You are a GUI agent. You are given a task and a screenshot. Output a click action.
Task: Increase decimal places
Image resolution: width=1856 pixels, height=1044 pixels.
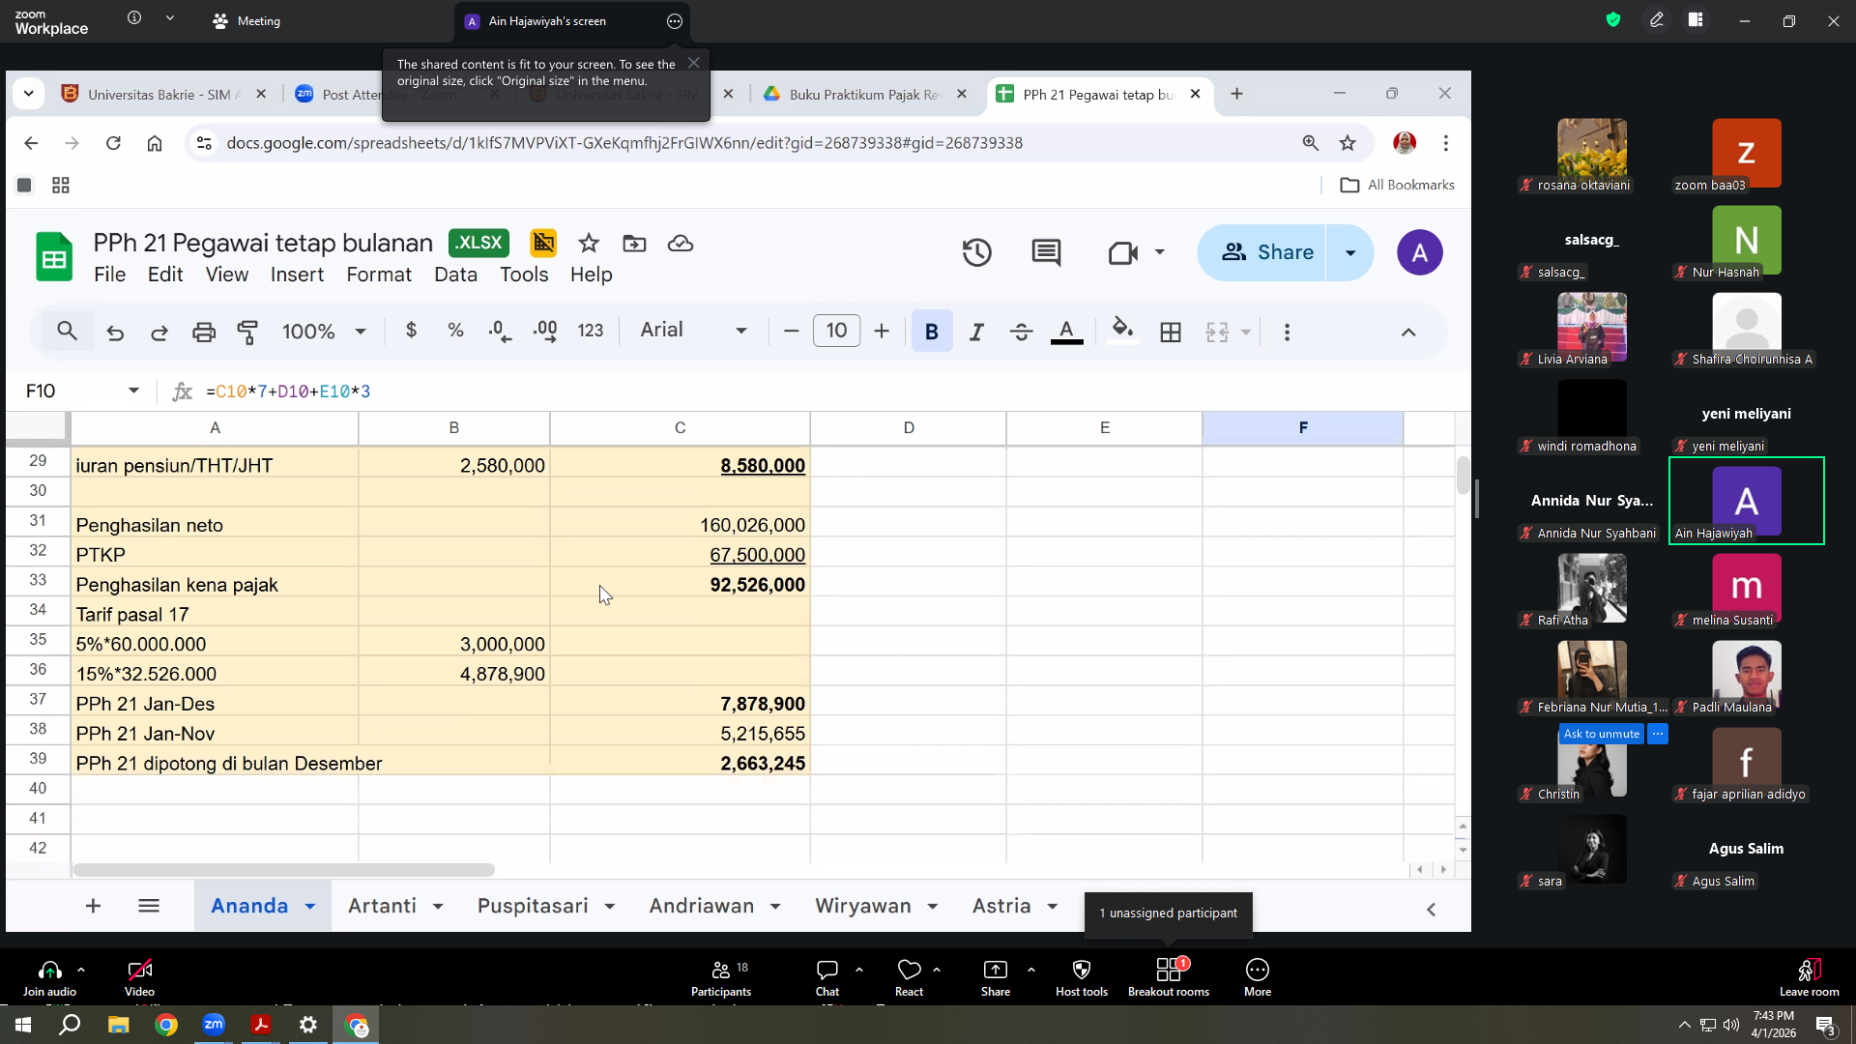545,331
